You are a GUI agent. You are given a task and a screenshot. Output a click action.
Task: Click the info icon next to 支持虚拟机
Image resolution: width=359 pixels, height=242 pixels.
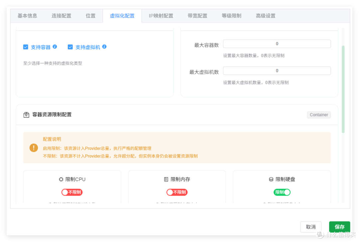[x=104, y=46]
